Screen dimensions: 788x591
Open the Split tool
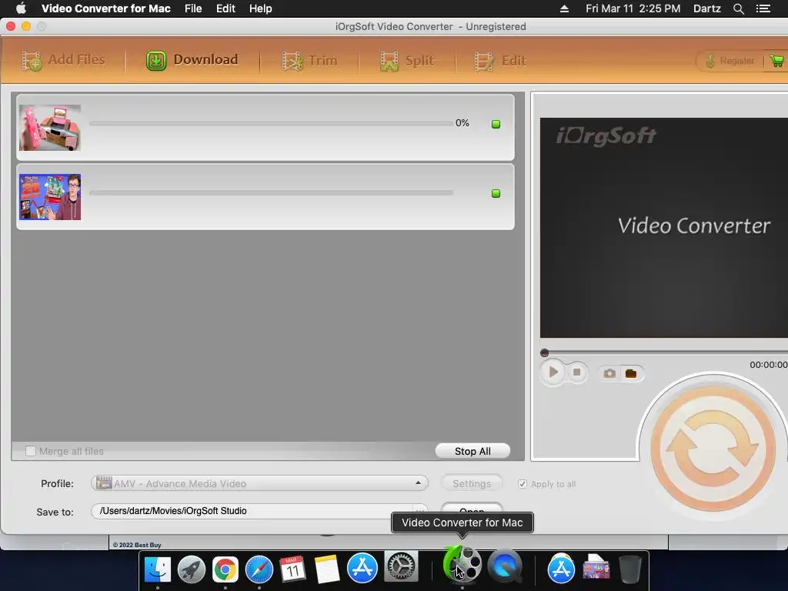(406, 61)
